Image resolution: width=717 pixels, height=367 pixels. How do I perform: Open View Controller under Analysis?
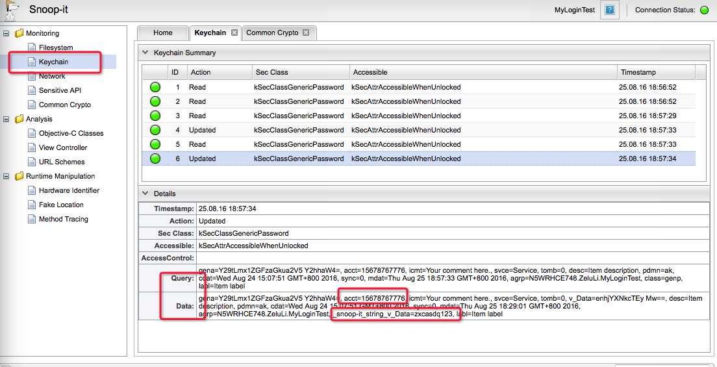[62, 148]
